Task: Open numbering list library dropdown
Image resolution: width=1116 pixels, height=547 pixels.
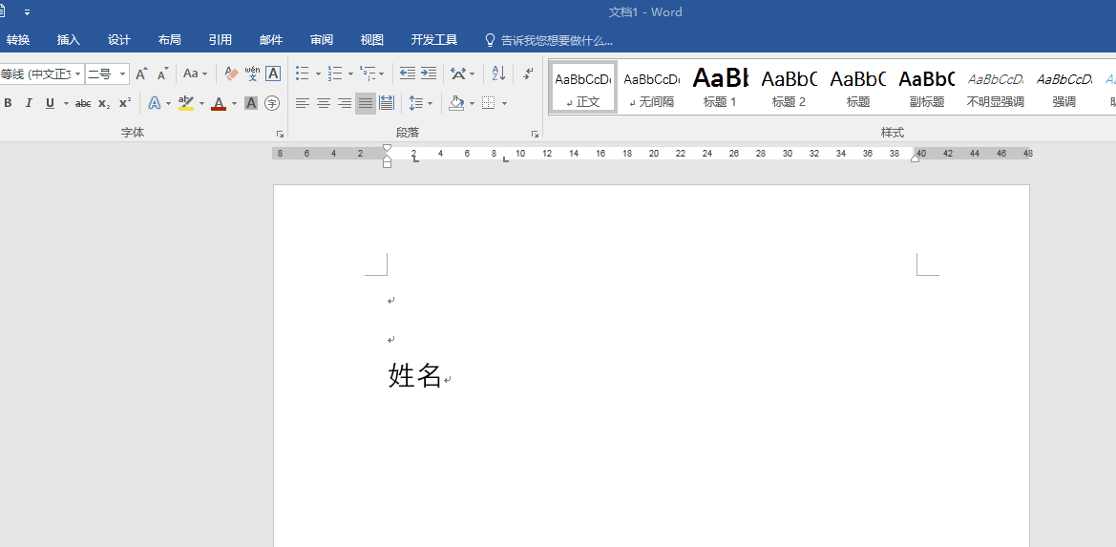Action: 350,74
